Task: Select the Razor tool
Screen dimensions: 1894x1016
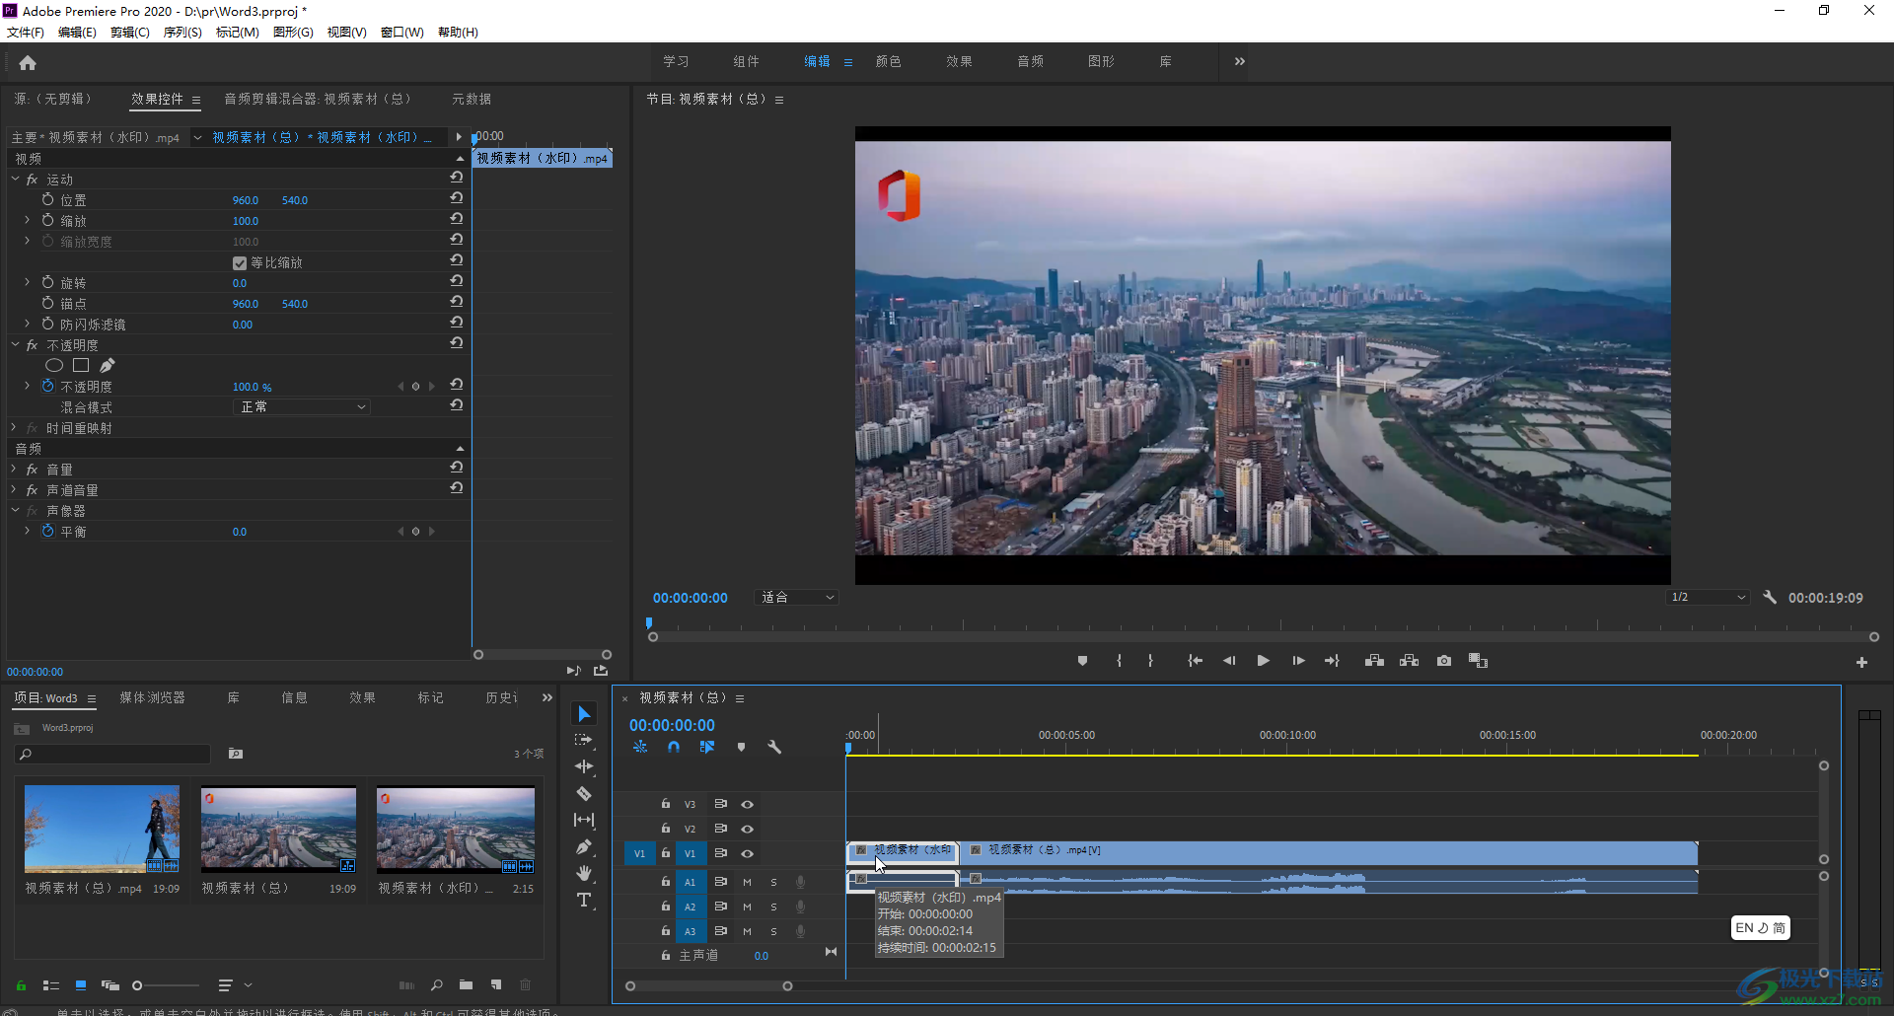Action: point(584,793)
